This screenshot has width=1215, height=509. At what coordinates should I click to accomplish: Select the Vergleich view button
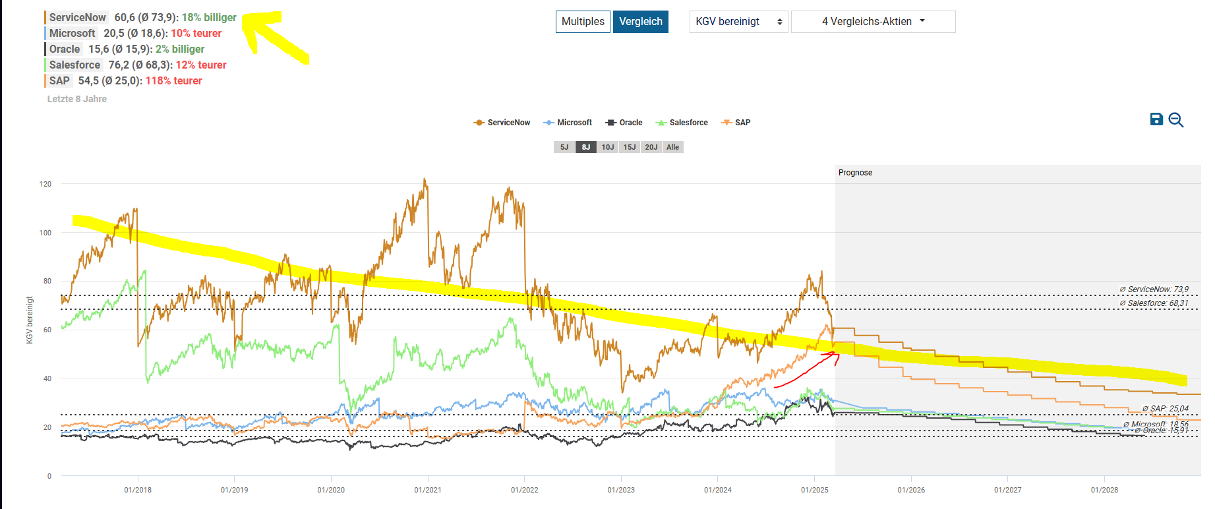tap(641, 22)
